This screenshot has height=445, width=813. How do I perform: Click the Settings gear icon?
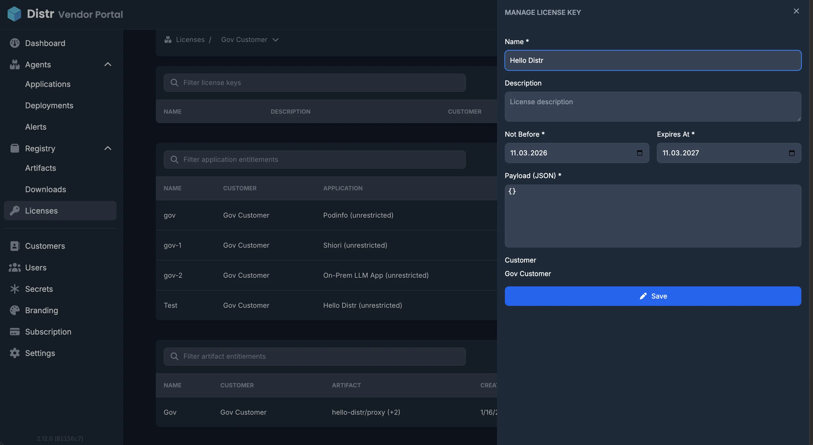[15, 353]
